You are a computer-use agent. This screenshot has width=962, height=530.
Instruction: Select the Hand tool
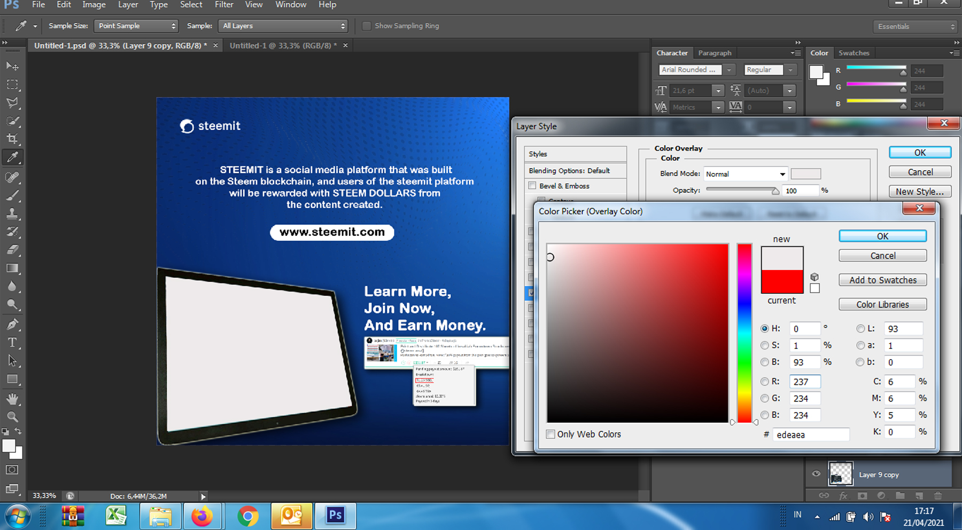click(12, 399)
